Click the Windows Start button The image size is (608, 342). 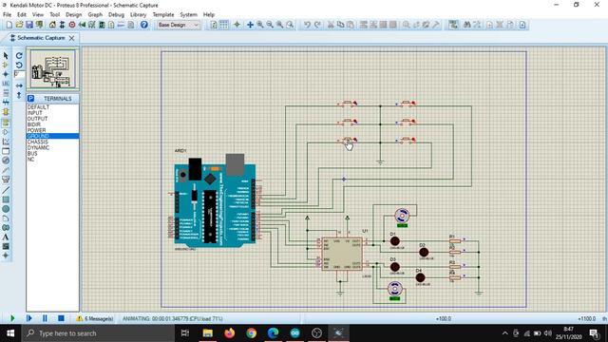point(10,333)
